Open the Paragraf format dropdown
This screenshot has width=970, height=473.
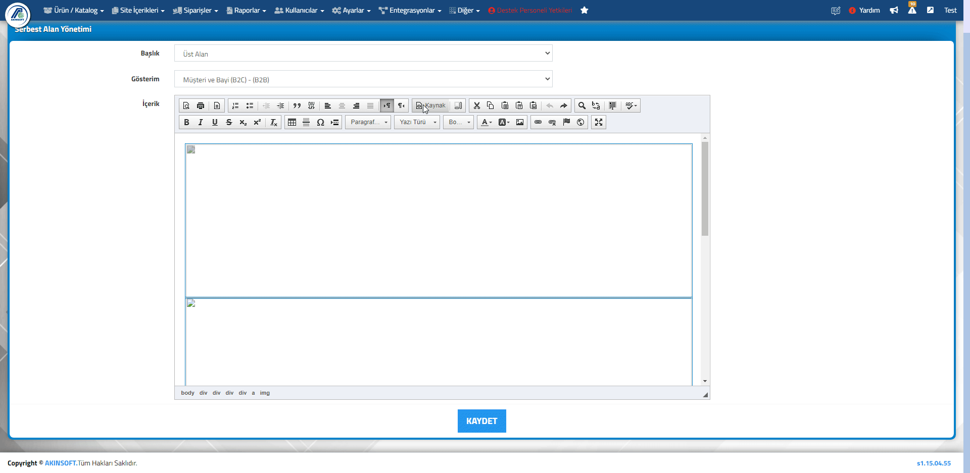click(x=368, y=122)
